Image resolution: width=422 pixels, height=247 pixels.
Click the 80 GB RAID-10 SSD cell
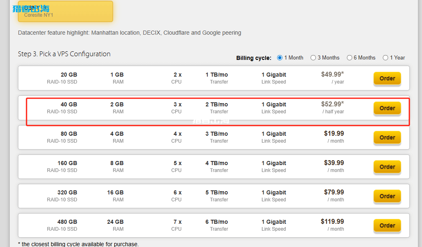[x=62, y=137]
